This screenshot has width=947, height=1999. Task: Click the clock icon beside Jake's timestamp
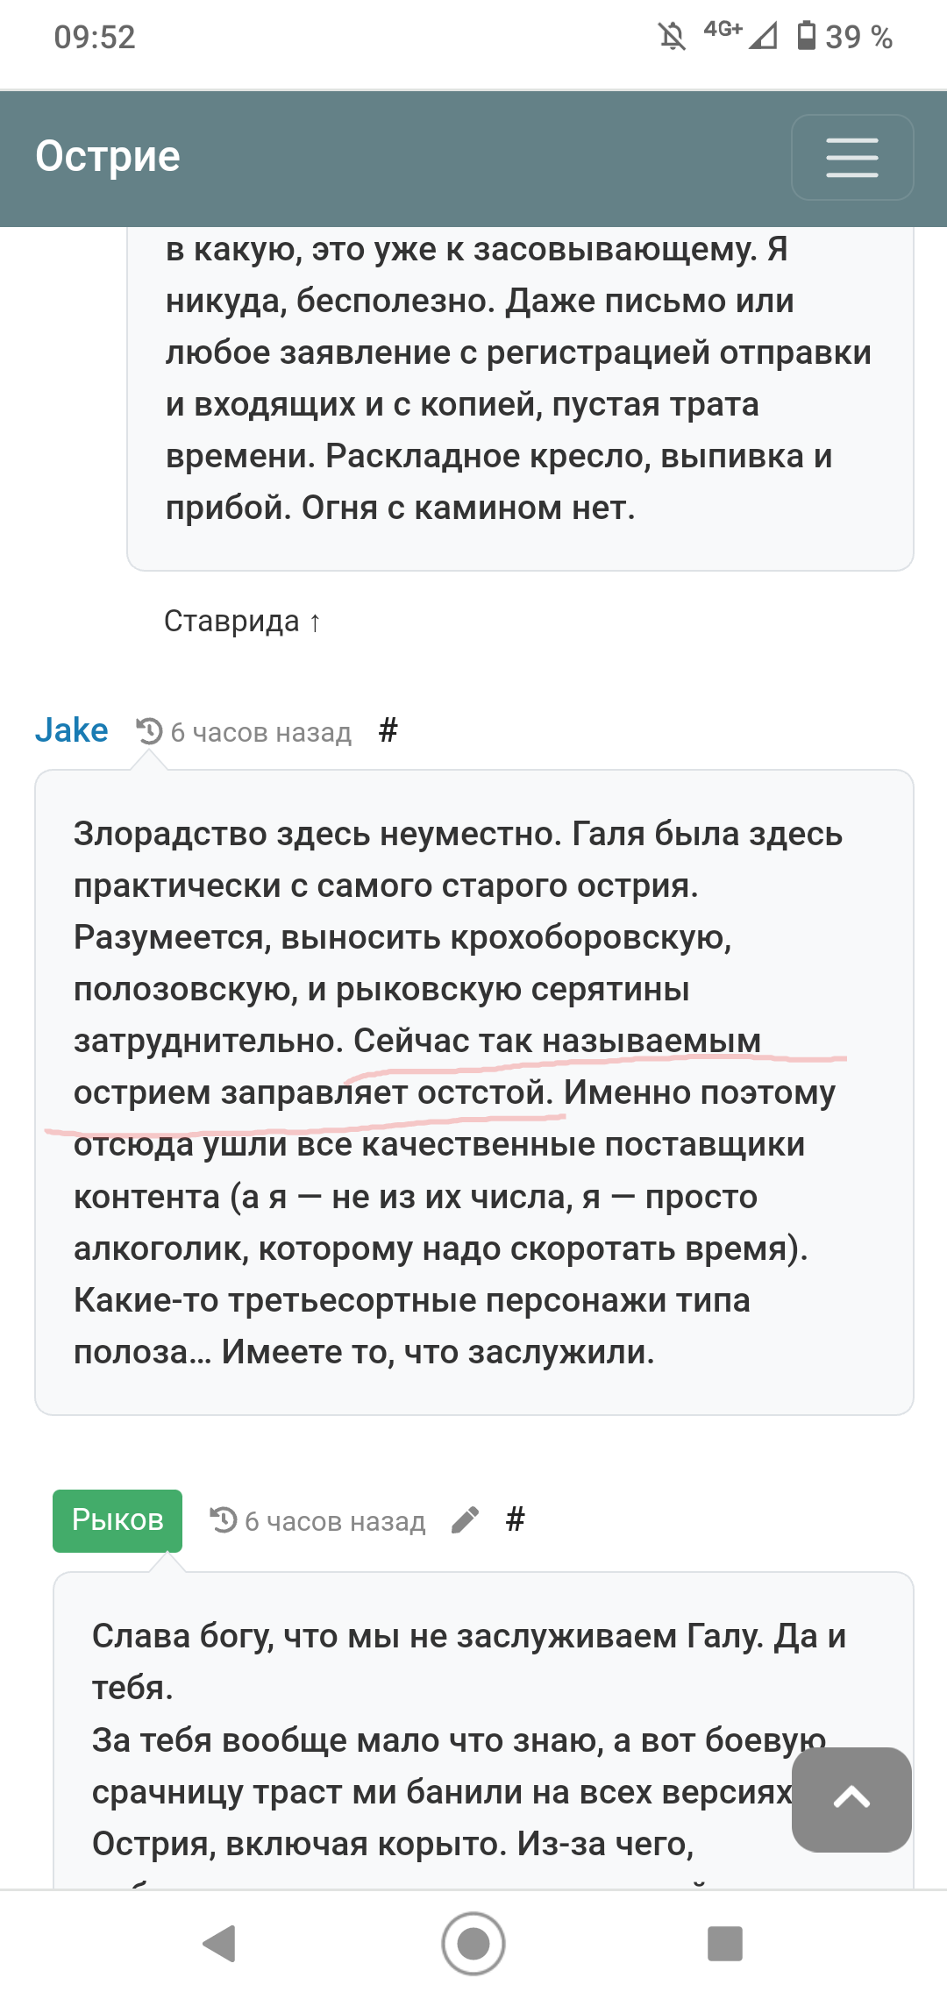[x=150, y=731]
